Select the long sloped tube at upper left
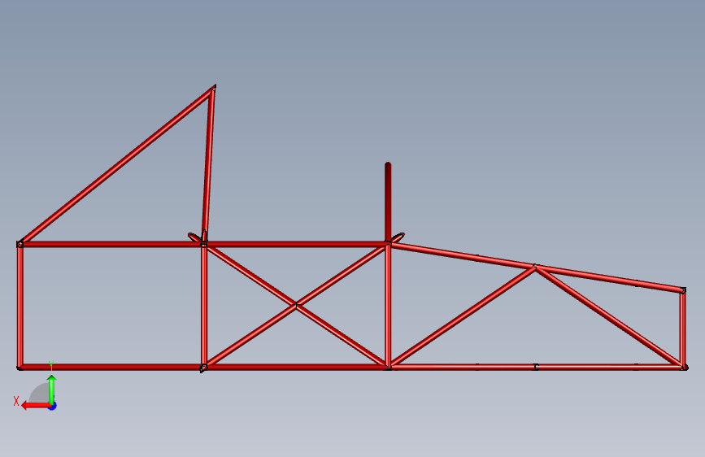 coord(117,164)
